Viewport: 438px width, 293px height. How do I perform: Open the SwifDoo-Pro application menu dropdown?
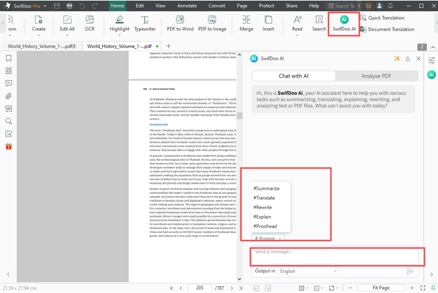(44, 6)
